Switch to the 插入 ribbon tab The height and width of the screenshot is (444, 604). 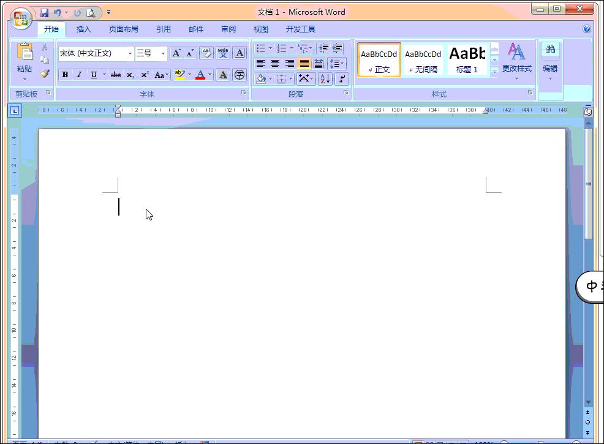[84, 29]
